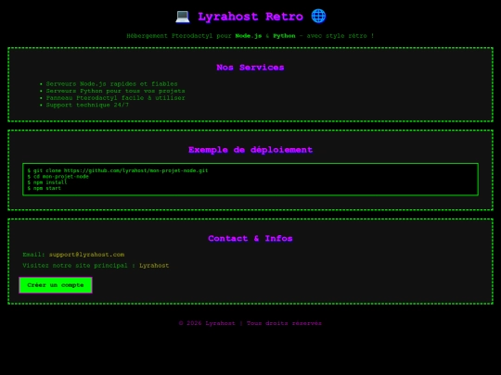Click the copyright footer text

pyautogui.click(x=250, y=323)
